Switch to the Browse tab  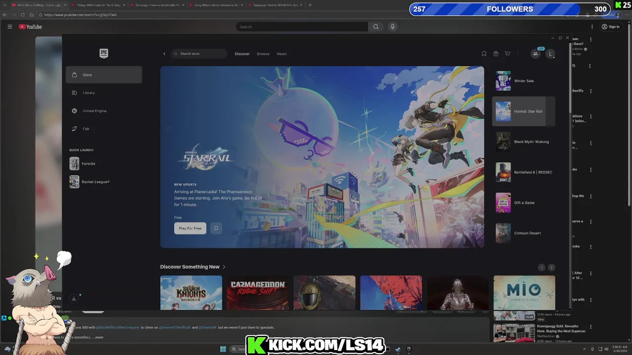coord(263,54)
